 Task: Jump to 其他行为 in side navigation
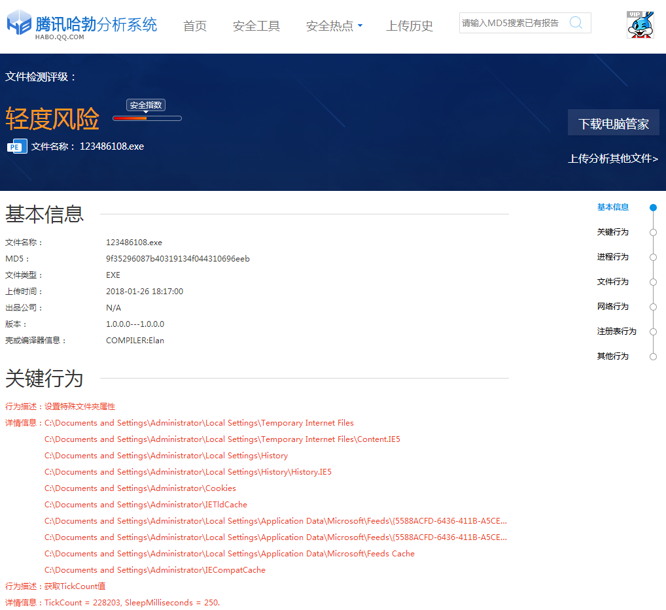612,356
